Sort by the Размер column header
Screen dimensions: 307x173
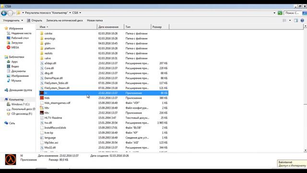160,27
